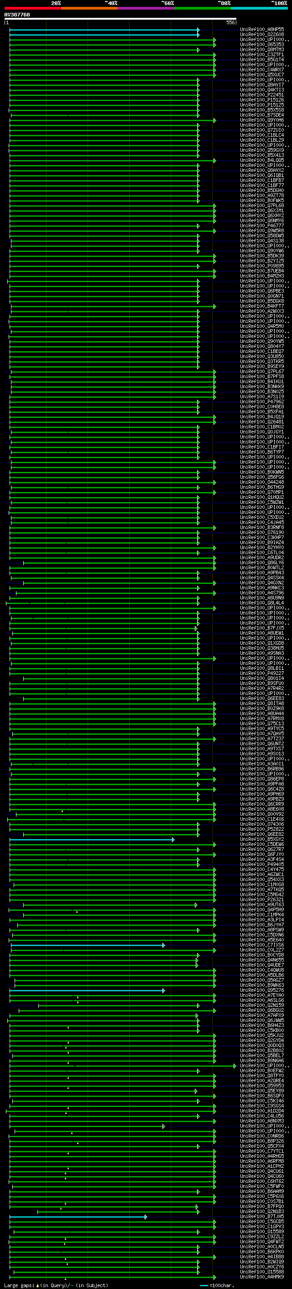This screenshot has width=292, height=1289.
Task: Click the white query sequence bar
Action: pyautogui.click(x=120, y=19)
